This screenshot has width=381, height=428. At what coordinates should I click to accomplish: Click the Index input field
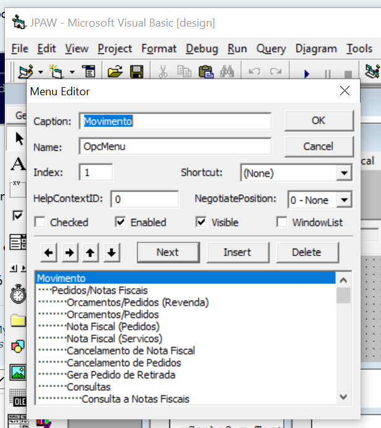(x=96, y=172)
